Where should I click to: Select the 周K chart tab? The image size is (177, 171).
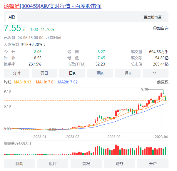100,73
